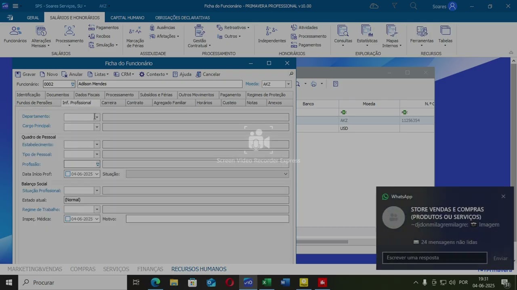The width and height of the screenshot is (517, 290).
Task: Click the Profissão input field
Action: (x=82, y=164)
